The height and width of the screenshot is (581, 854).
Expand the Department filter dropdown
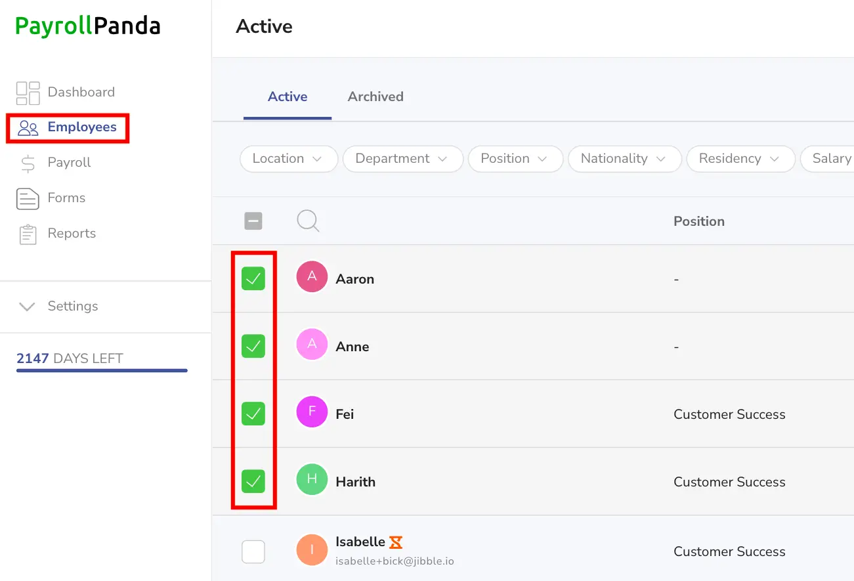coord(403,159)
